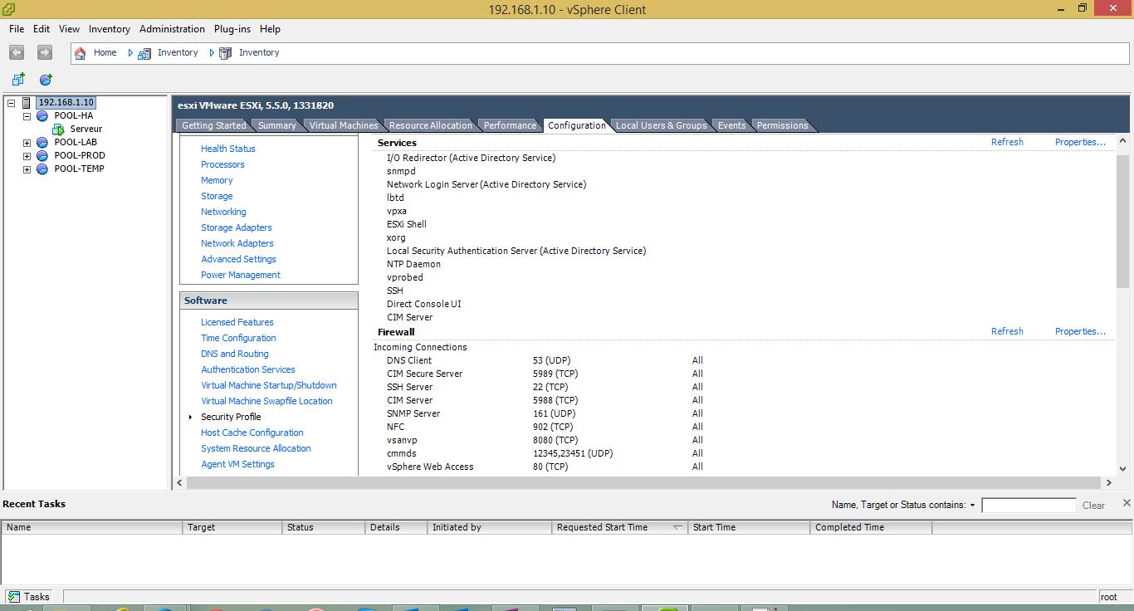Open the Time Configuration link

coord(238,338)
